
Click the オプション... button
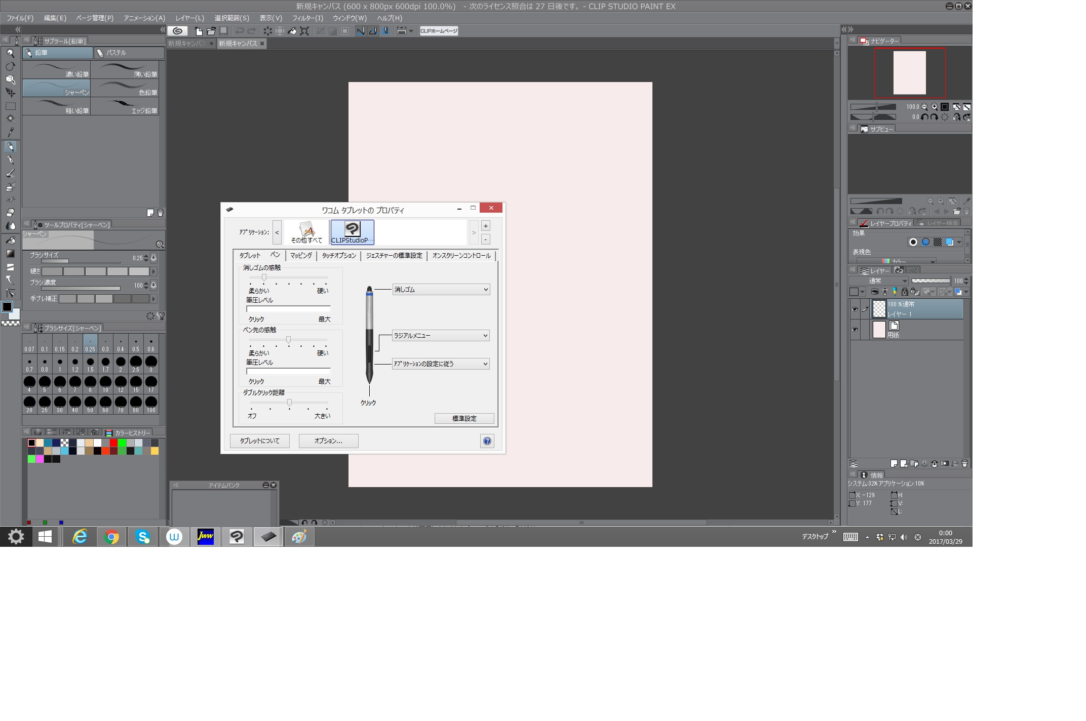click(328, 441)
